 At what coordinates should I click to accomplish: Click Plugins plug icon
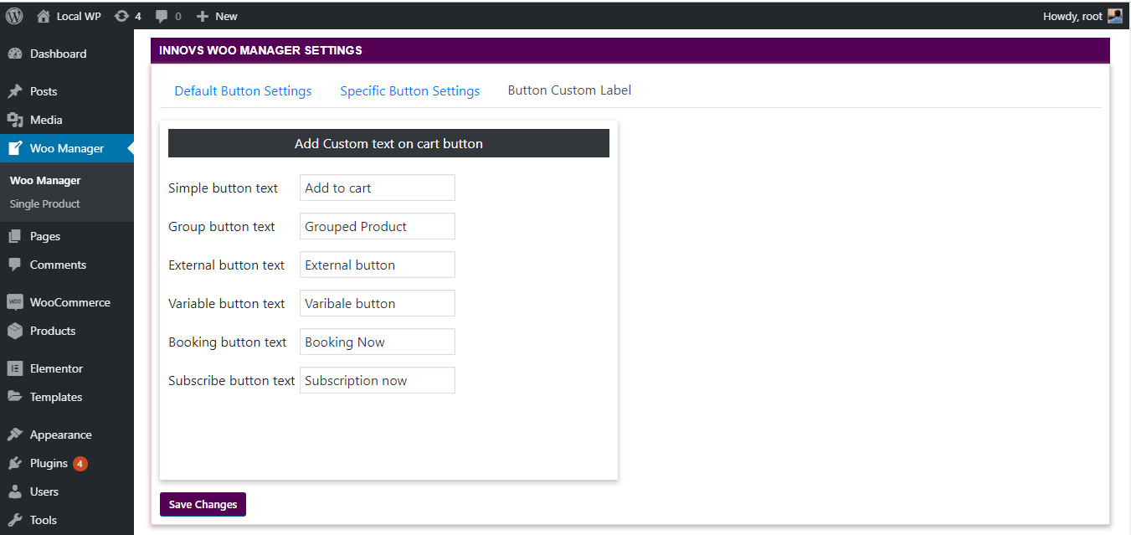pos(15,463)
